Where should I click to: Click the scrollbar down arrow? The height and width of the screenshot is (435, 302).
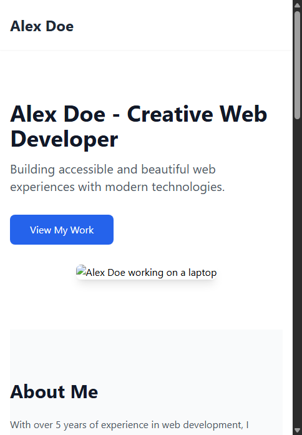297,430
